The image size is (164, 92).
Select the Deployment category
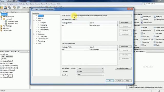pos(44,27)
